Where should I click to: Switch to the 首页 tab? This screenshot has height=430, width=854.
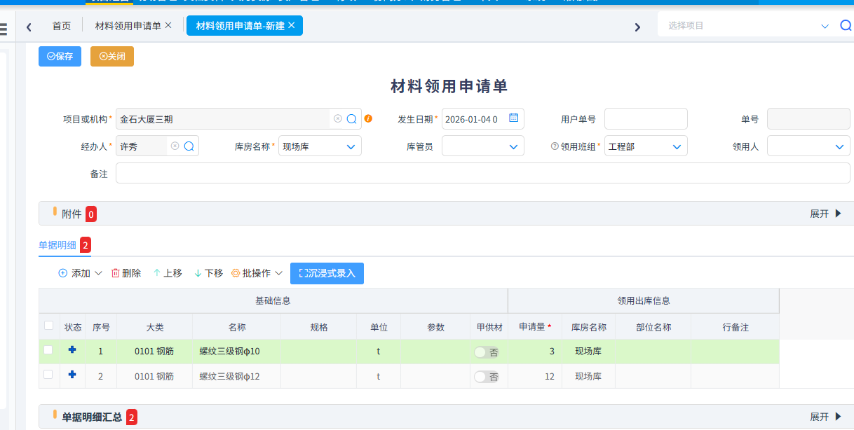pyautogui.click(x=62, y=25)
